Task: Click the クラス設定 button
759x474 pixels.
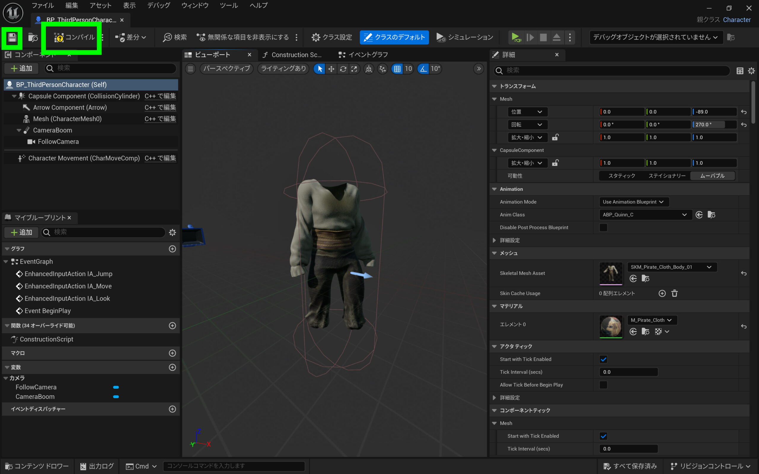Action: pos(331,37)
